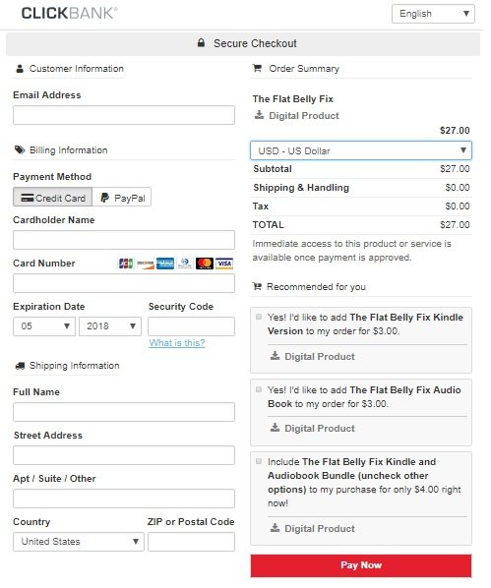Switch to PayPal payment method
Image resolution: width=491 pixels, height=588 pixels.
tap(122, 198)
